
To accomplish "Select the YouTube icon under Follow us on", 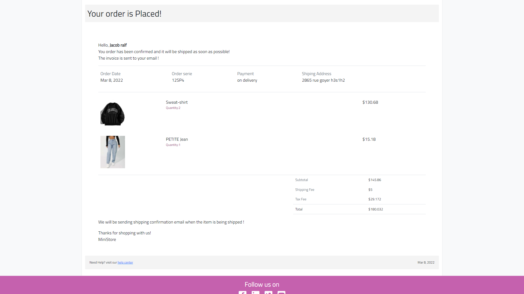I will coord(281,293).
